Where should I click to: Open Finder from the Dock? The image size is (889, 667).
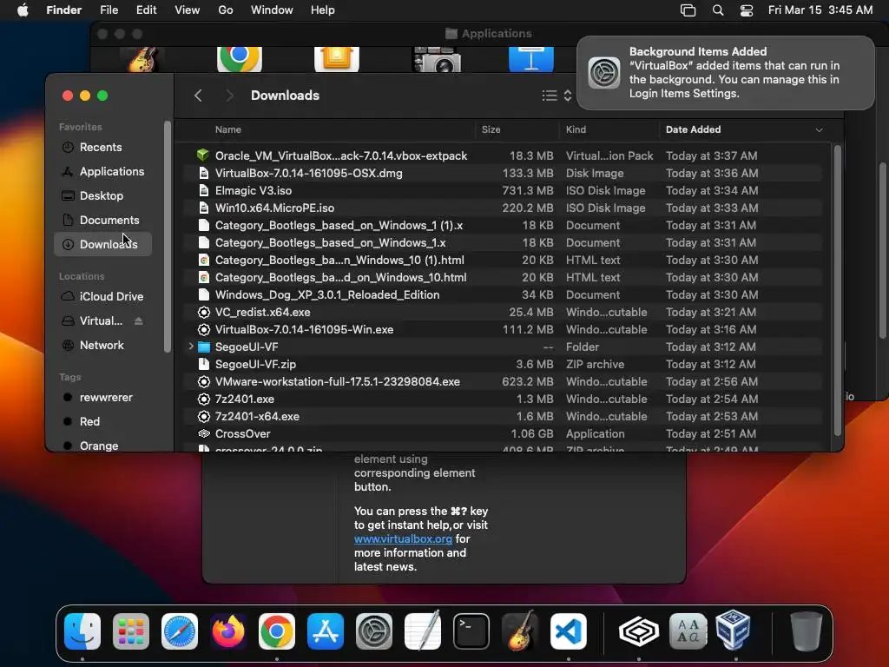tap(82, 631)
